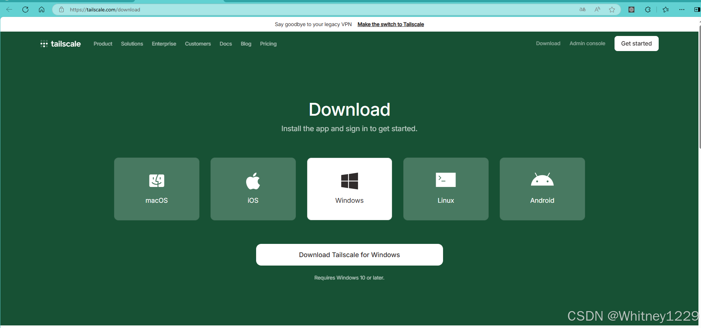
Task: View site info lock icon
Action: (61, 10)
